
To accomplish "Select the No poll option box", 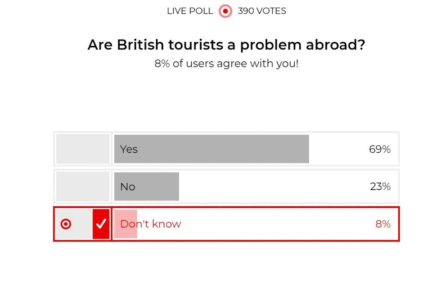I will (x=83, y=186).
